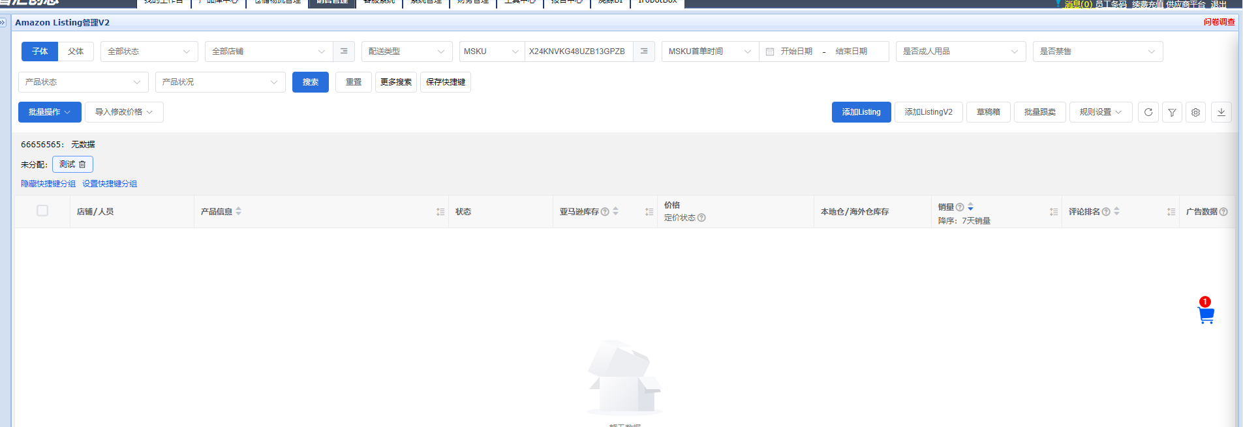Open the MSKU首单时间 dropdown
This screenshot has width=1243, height=427.
[x=710, y=52]
